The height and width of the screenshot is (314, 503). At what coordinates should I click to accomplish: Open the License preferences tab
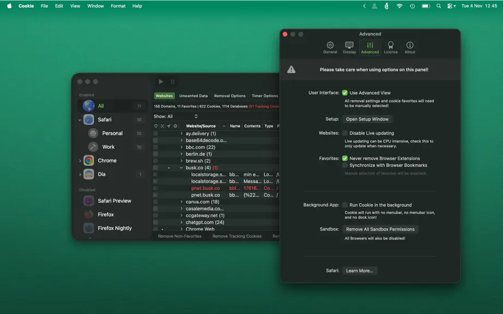pyautogui.click(x=391, y=47)
